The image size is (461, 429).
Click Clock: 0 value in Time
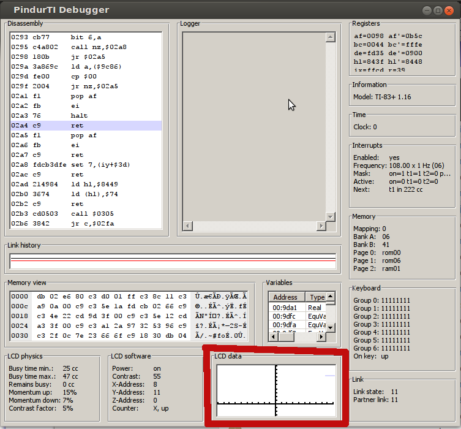coord(365,127)
